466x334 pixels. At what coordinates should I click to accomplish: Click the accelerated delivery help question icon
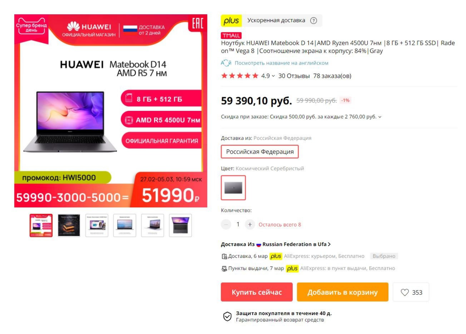click(314, 21)
